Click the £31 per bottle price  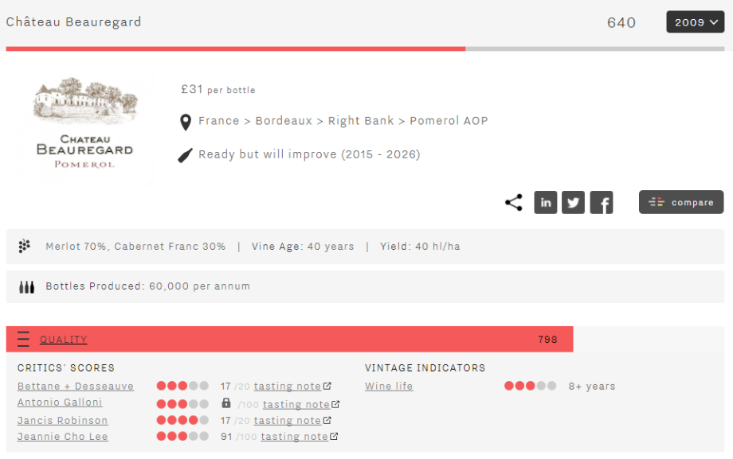pos(218,89)
